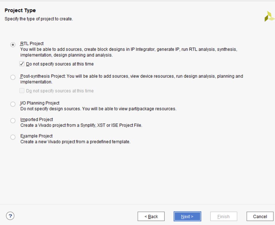The width and height of the screenshot is (275, 225).
Task: Uncheck the RTL 'Do not specify sources' checkbox
Action: click(22, 64)
